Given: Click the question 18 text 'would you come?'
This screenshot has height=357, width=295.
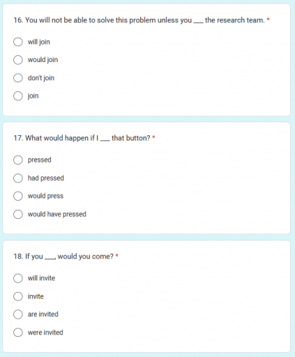Looking at the screenshot, I should click(x=85, y=257).
